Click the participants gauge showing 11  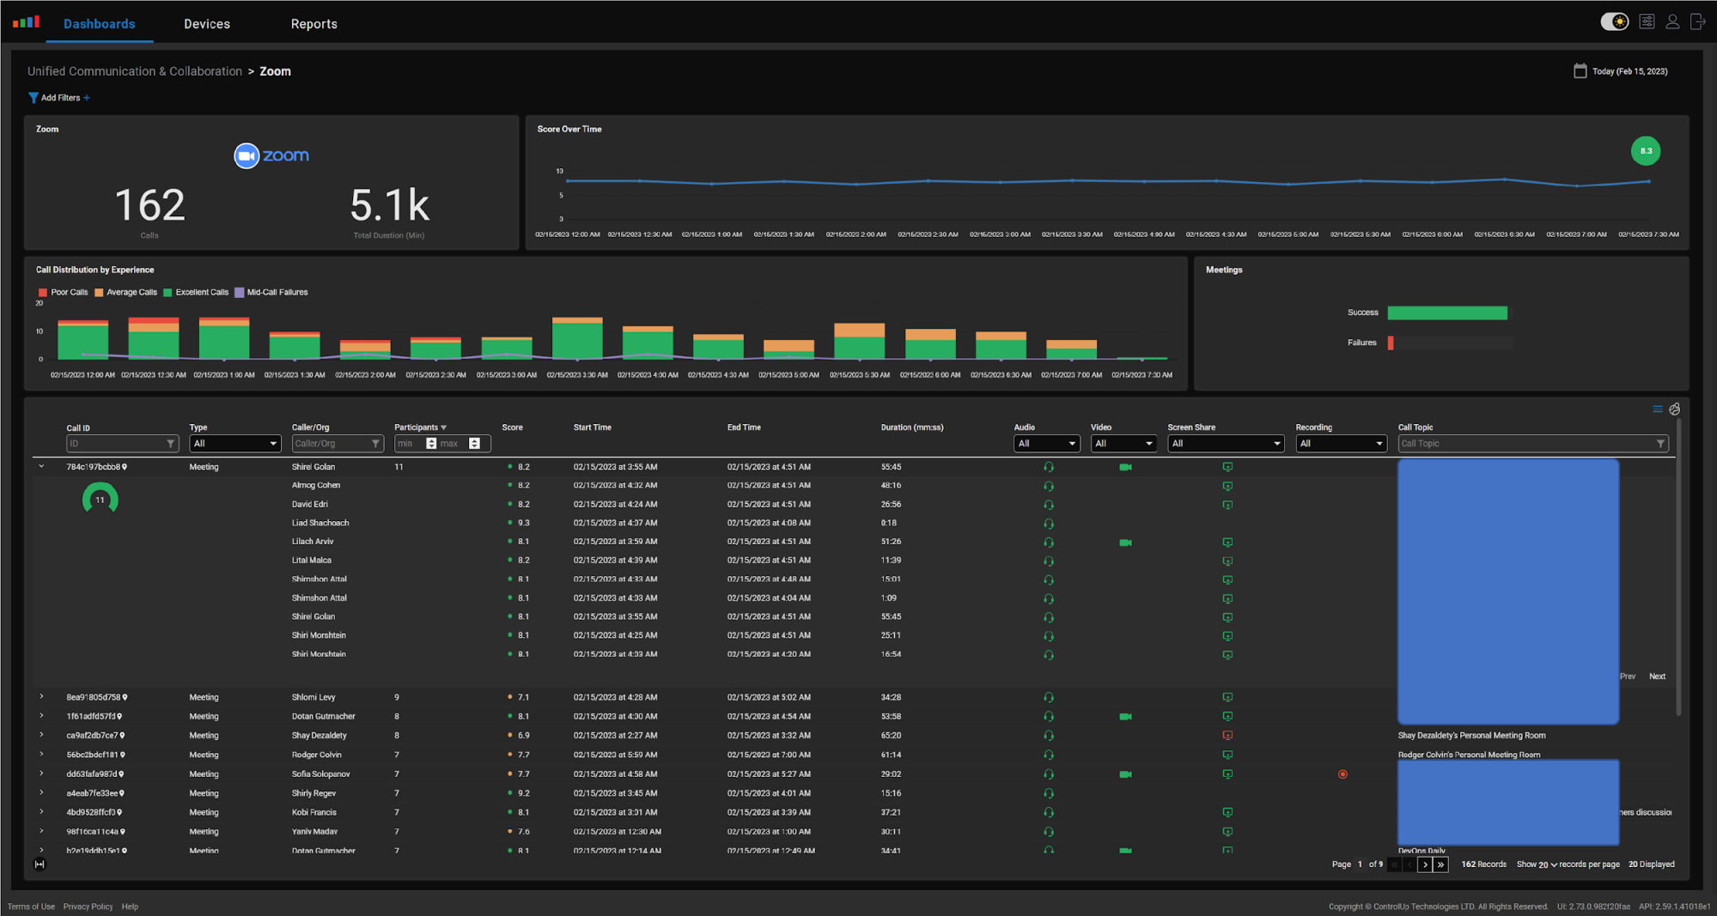[100, 500]
